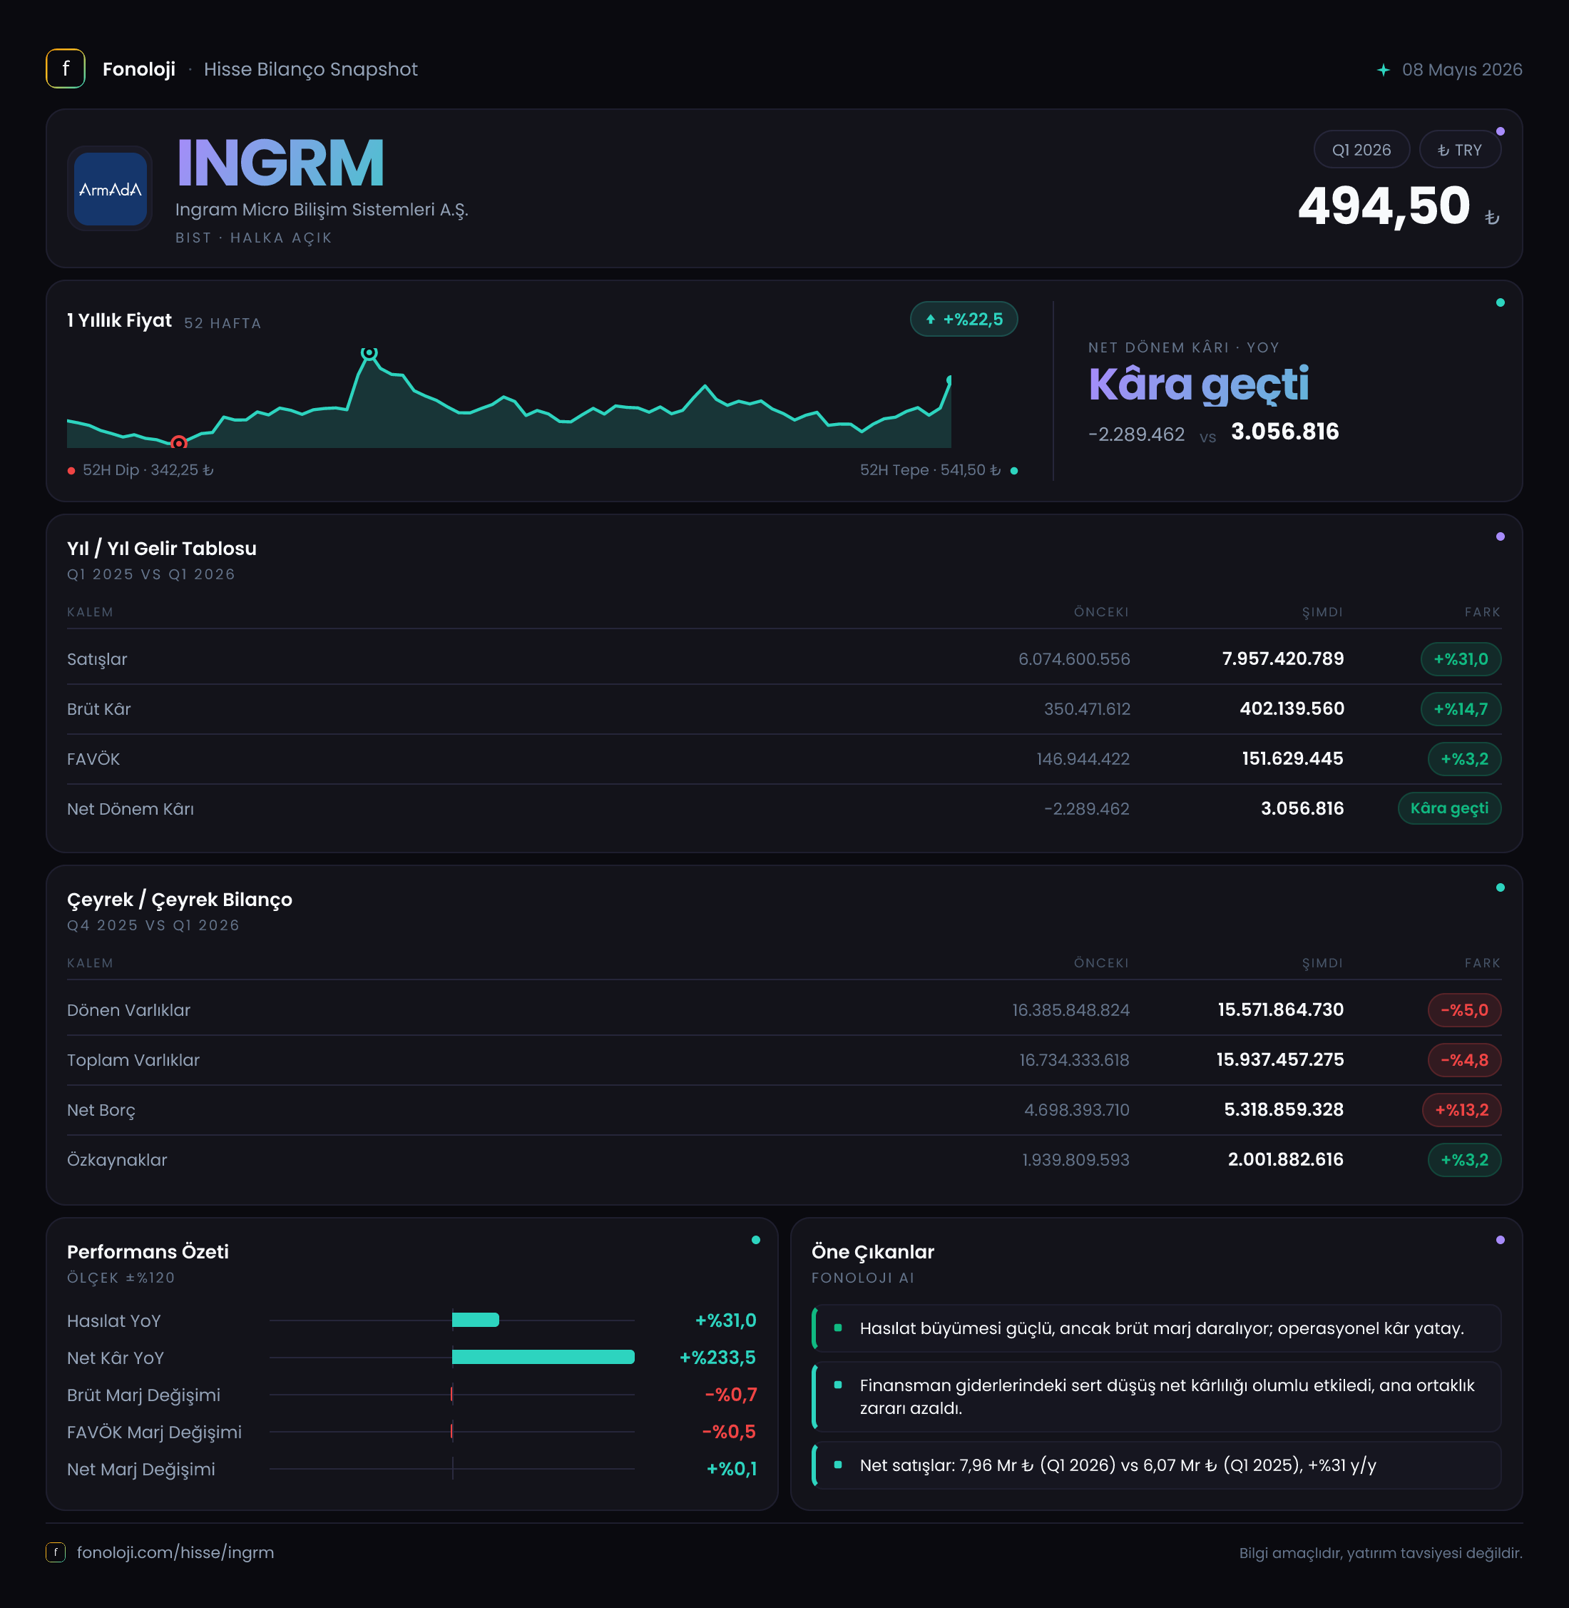
Task: Click the red dot beside 52H Dip
Action: click(72, 471)
